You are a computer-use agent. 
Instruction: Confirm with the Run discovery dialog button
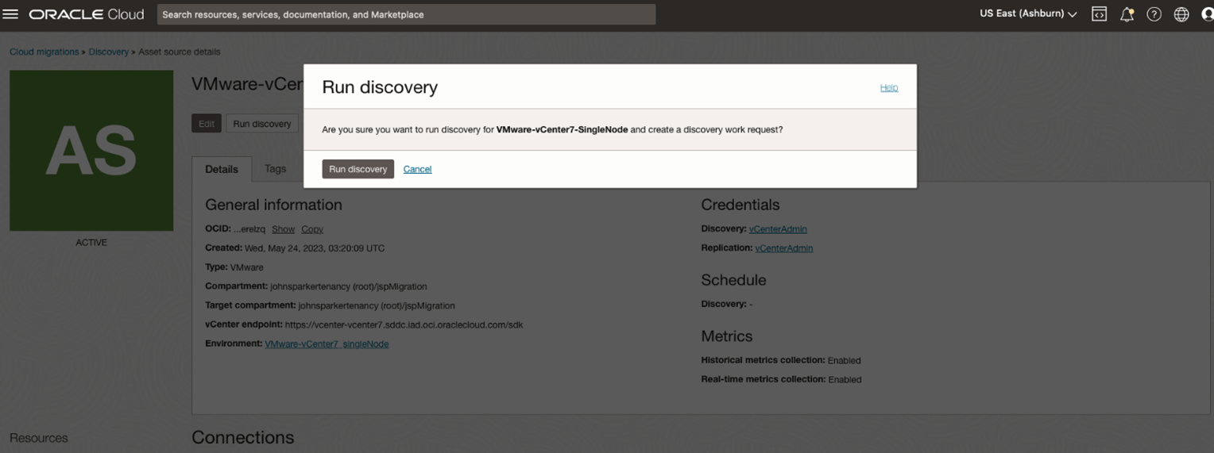[x=358, y=169]
